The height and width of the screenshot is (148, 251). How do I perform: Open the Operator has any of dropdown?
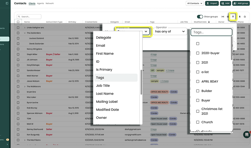click(x=170, y=31)
